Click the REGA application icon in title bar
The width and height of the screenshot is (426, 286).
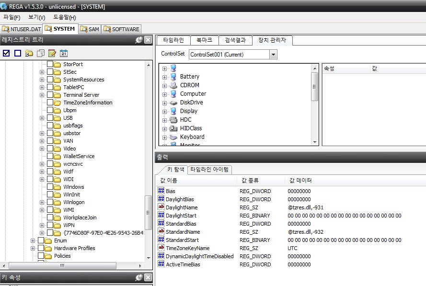3,6
